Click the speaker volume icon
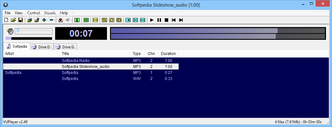The height and width of the screenshot is (127, 332). click(10, 31)
